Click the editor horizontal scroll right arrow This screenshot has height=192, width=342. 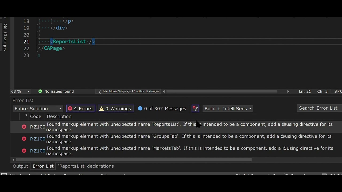coord(288,91)
